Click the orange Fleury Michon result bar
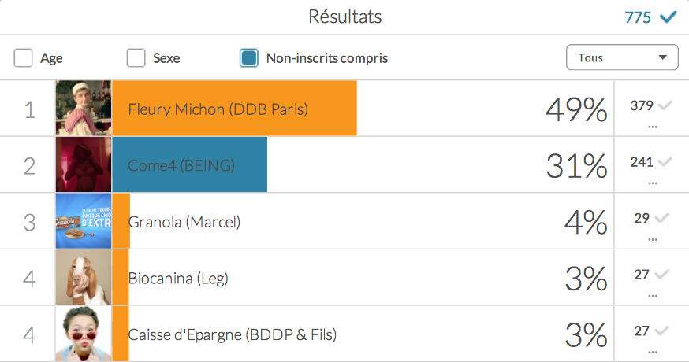The height and width of the screenshot is (362, 689). (x=235, y=108)
